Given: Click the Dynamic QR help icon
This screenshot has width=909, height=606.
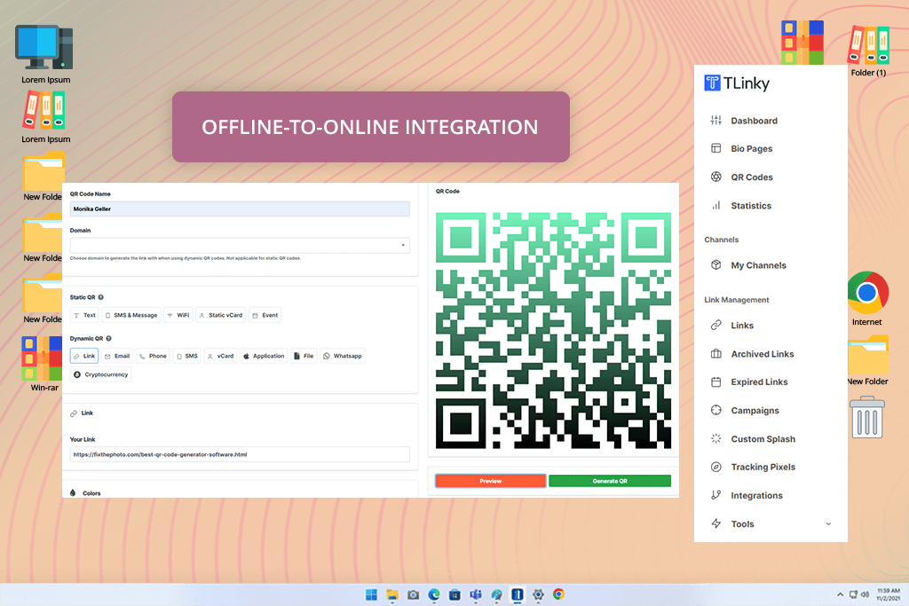Looking at the screenshot, I should pyautogui.click(x=109, y=338).
